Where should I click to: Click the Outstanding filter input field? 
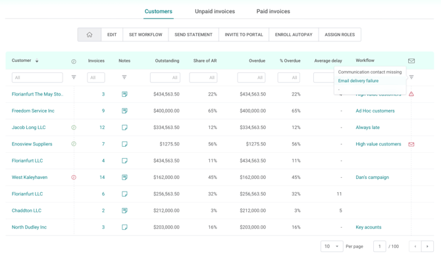165,78
